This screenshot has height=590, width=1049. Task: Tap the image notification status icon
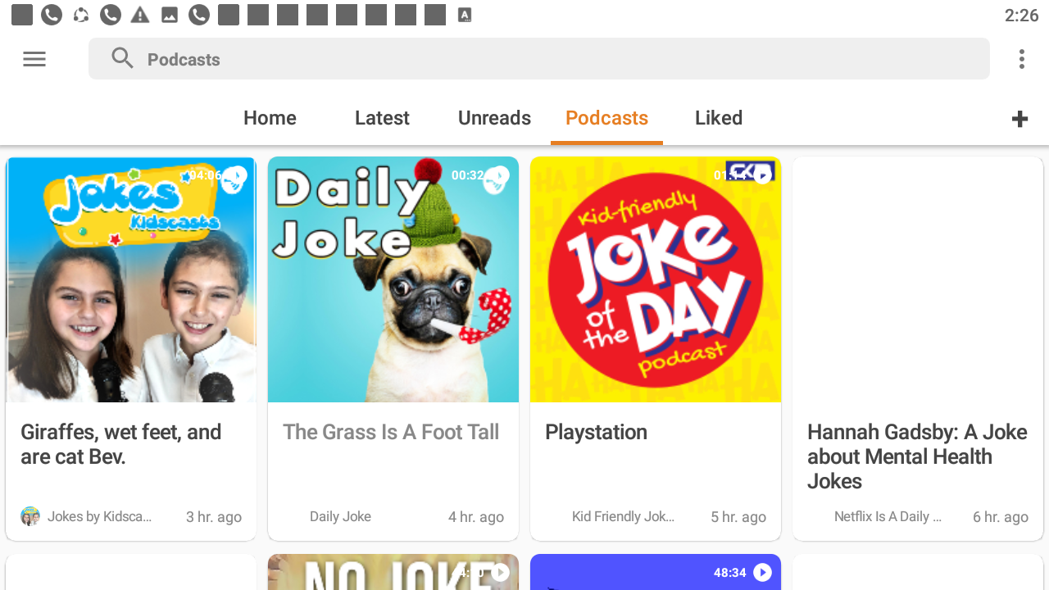(170, 15)
